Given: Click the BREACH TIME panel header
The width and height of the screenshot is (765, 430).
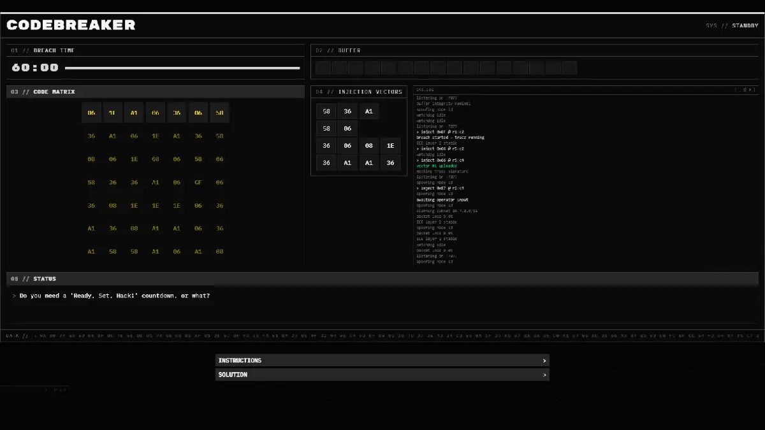Looking at the screenshot, I should [156, 50].
